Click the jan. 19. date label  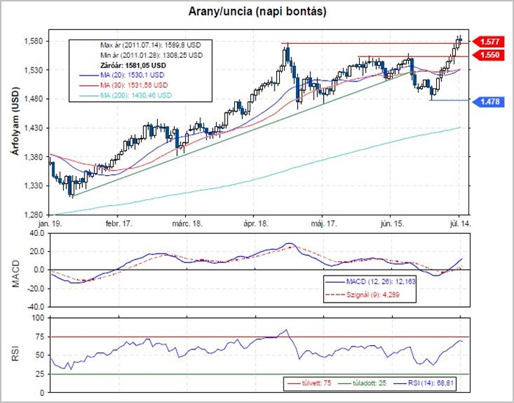pos(50,223)
